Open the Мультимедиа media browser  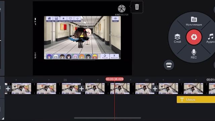(x=194, y=21)
